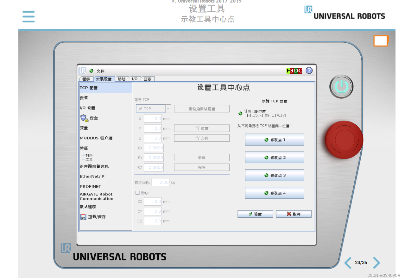The height and width of the screenshot is (280, 405).
Task: Click 重设为默认设置 button
Action: coord(202,109)
